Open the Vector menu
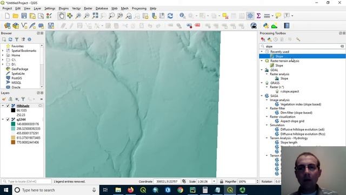Viewport: 346px width, 195px height. [76, 9]
